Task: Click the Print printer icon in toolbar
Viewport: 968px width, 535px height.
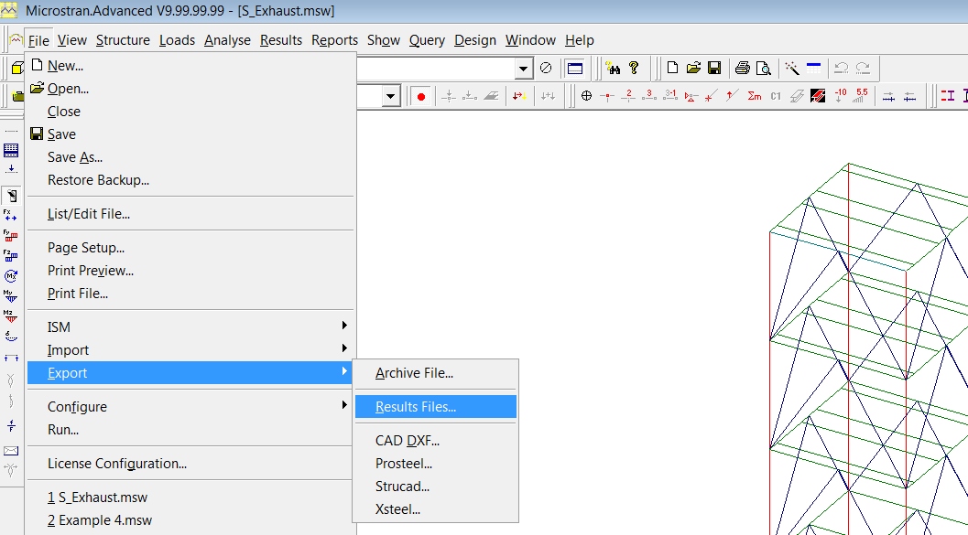Action: [x=743, y=68]
